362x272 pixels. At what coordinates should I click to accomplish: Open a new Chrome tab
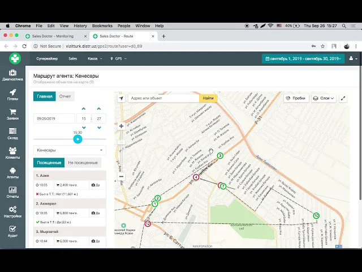(x=163, y=36)
